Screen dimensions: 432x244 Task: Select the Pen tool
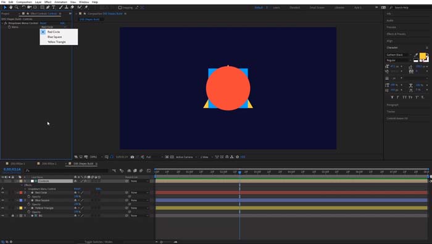pyautogui.click(x=48, y=7)
